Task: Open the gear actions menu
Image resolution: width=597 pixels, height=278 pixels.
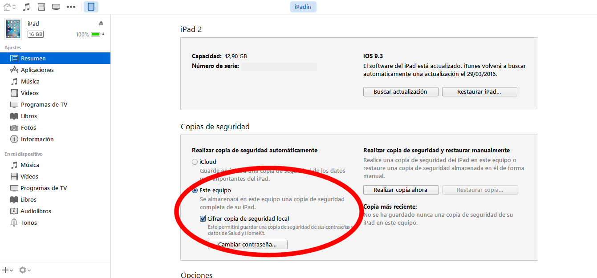Action: [25, 270]
